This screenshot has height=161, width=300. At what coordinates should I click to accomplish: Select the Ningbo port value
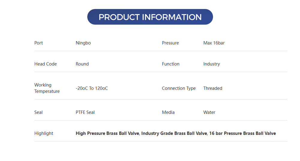click(x=83, y=43)
